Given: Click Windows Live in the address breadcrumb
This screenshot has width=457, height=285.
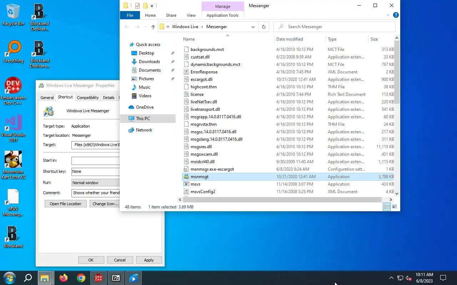Looking at the screenshot, I should 185,27.
